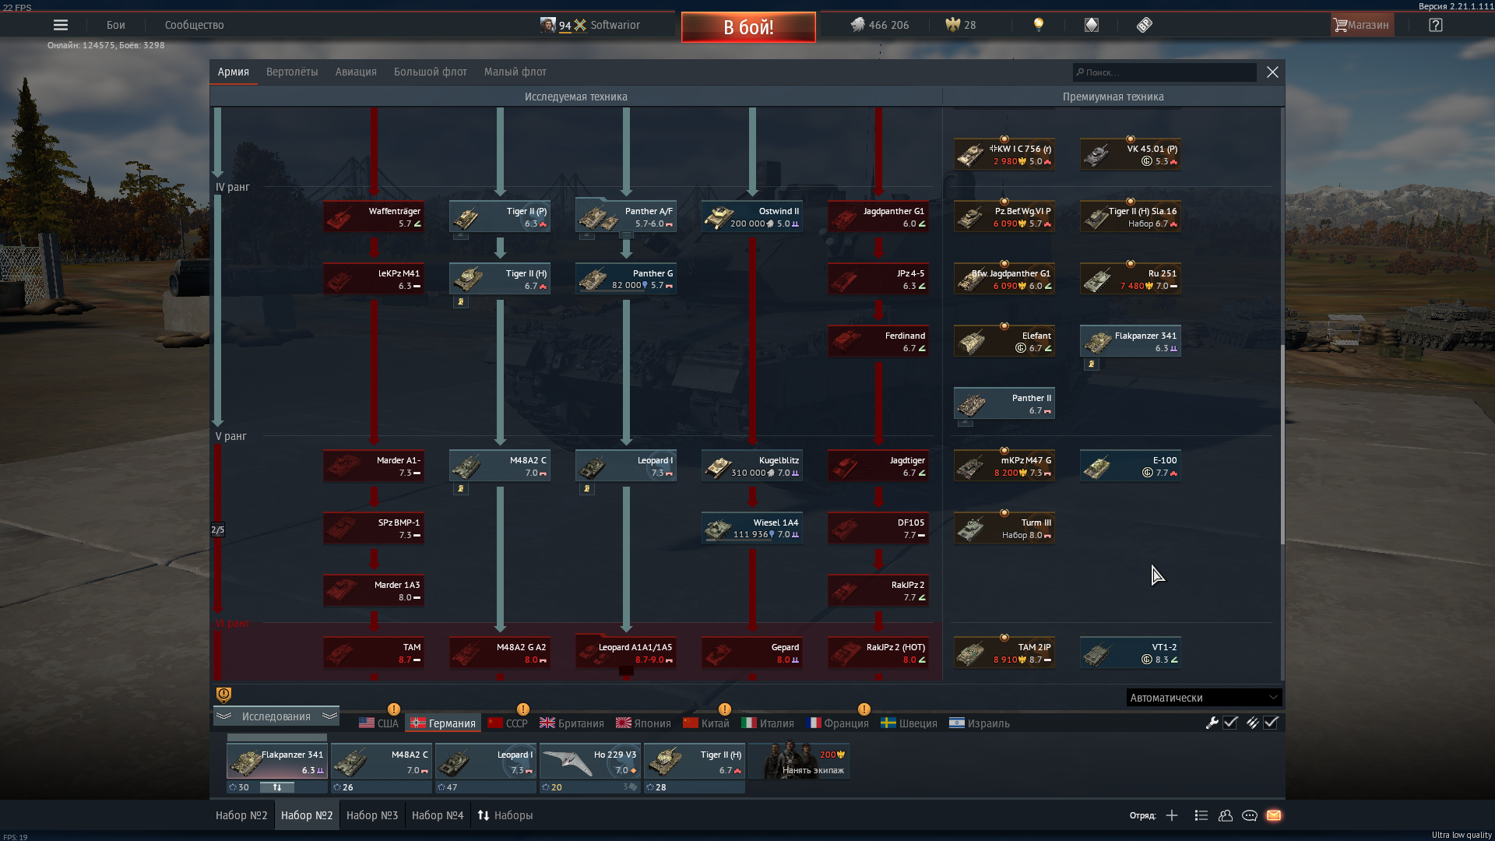Collapse Исследования panel using left chevrons
1495x841 pixels.
click(223, 716)
